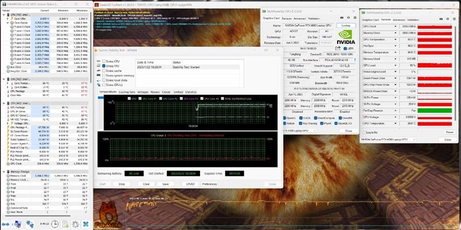Open HWiNFO settings gear icon
The image size is (461, 230).
(75, 224)
